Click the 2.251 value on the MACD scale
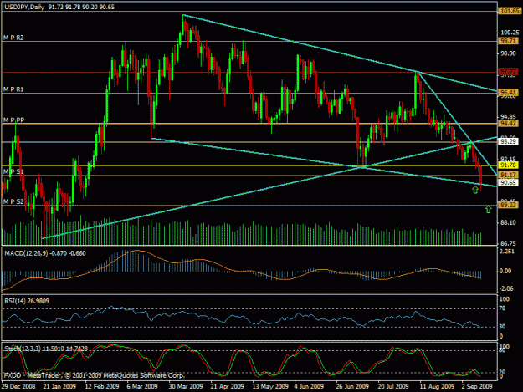Image resolution: width=523 pixels, height=392 pixels. [x=507, y=251]
